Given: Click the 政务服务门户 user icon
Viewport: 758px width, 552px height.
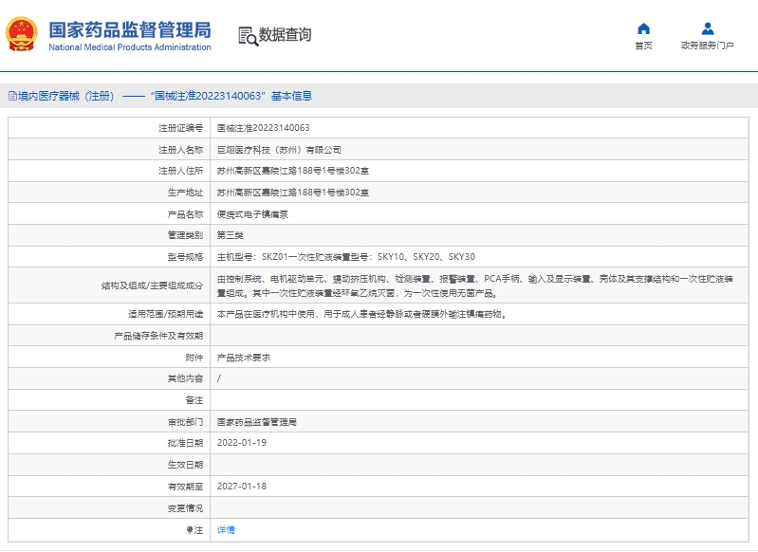Looking at the screenshot, I should [x=707, y=28].
